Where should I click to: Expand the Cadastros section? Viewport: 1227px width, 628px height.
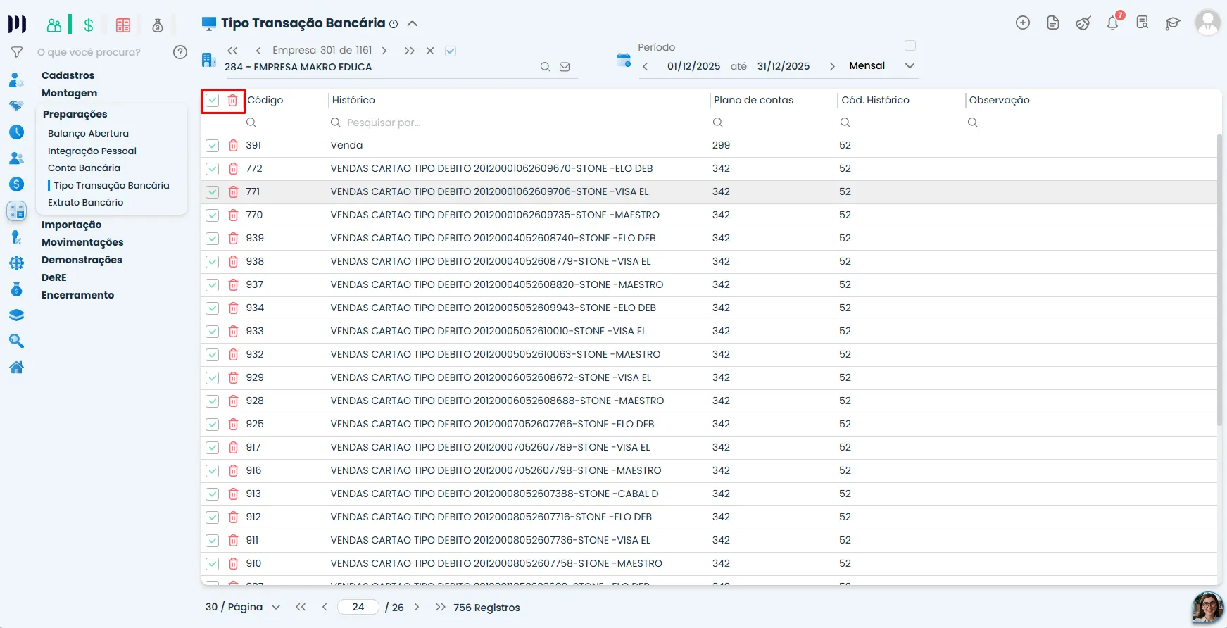pyautogui.click(x=68, y=75)
